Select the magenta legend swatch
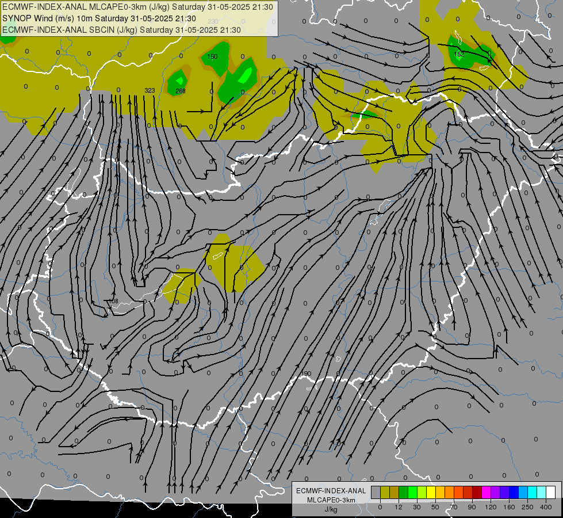The height and width of the screenshot is (518, 563). click(x=487, y=492)
